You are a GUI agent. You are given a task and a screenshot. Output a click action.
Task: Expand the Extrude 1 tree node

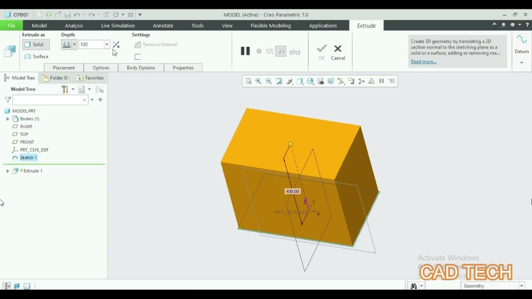coord(7,171)
